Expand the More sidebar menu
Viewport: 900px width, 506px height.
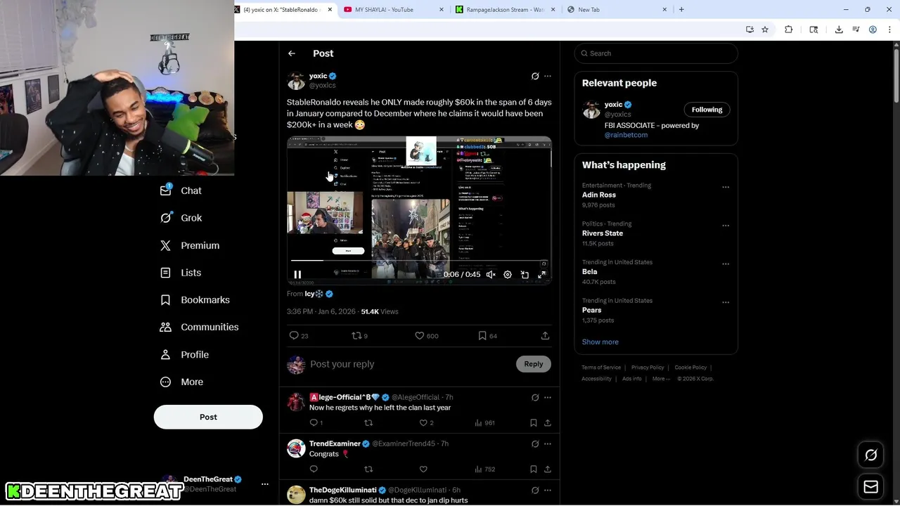point(181,382)
